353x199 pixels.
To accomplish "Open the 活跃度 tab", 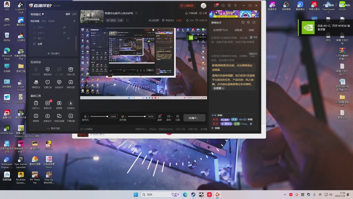I will (x=238, y=30).
